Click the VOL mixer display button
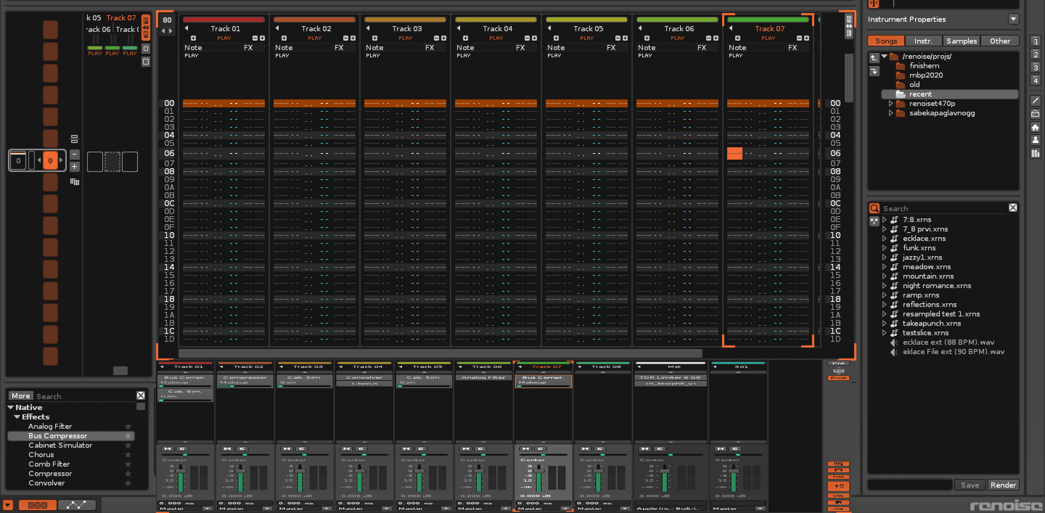Viewport: 1045px width, 513px height. (838, 496)
